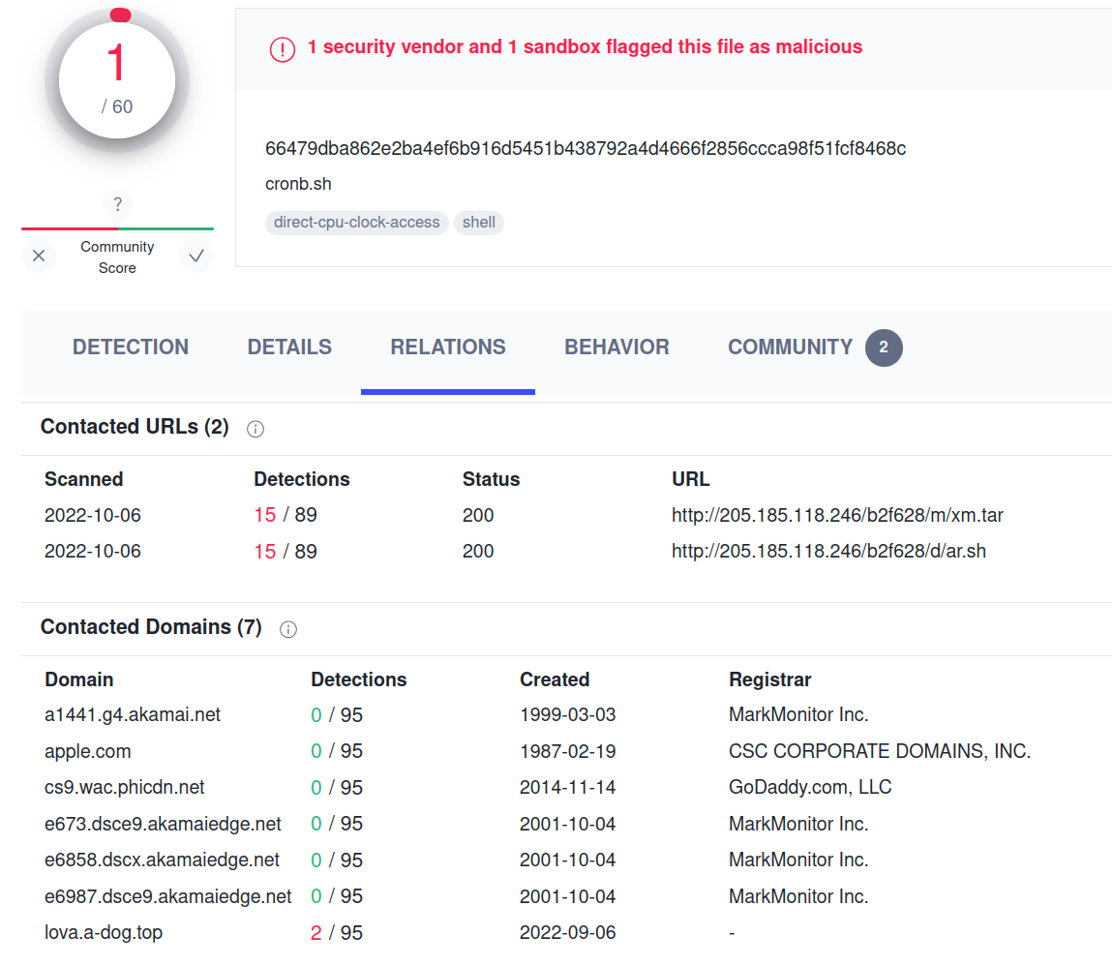
Task: Open the Detection tab
Action: coord(131,347)
